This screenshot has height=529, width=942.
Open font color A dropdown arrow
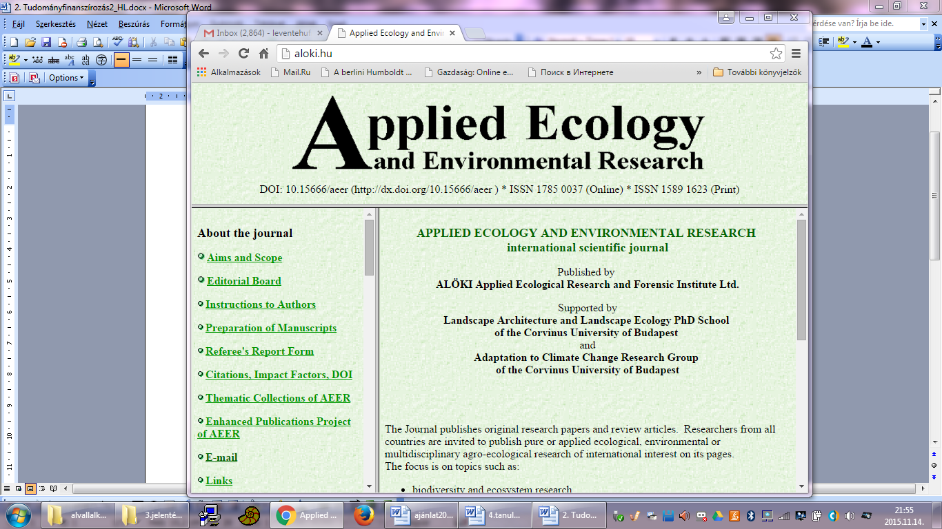876,42
